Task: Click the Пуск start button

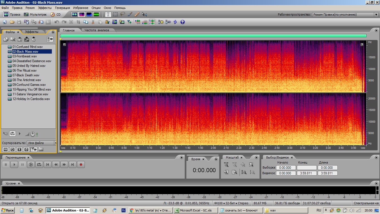Action: 8,210
